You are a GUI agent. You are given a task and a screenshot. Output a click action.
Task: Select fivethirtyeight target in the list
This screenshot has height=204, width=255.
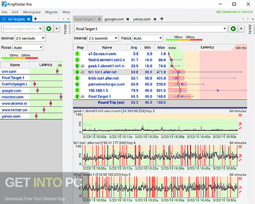(32, 84)
